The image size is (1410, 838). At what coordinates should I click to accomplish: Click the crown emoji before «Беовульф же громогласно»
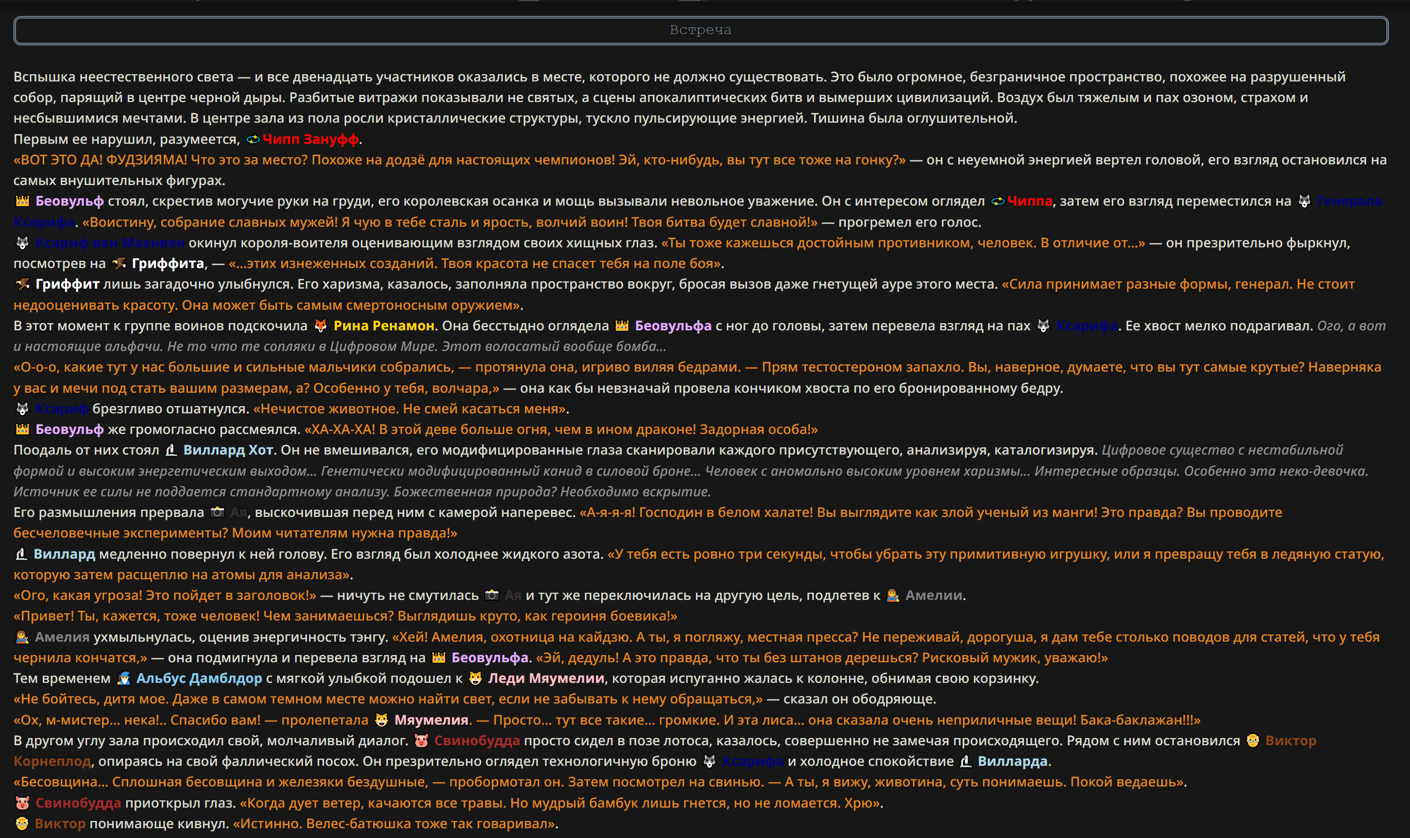(22, 429)
